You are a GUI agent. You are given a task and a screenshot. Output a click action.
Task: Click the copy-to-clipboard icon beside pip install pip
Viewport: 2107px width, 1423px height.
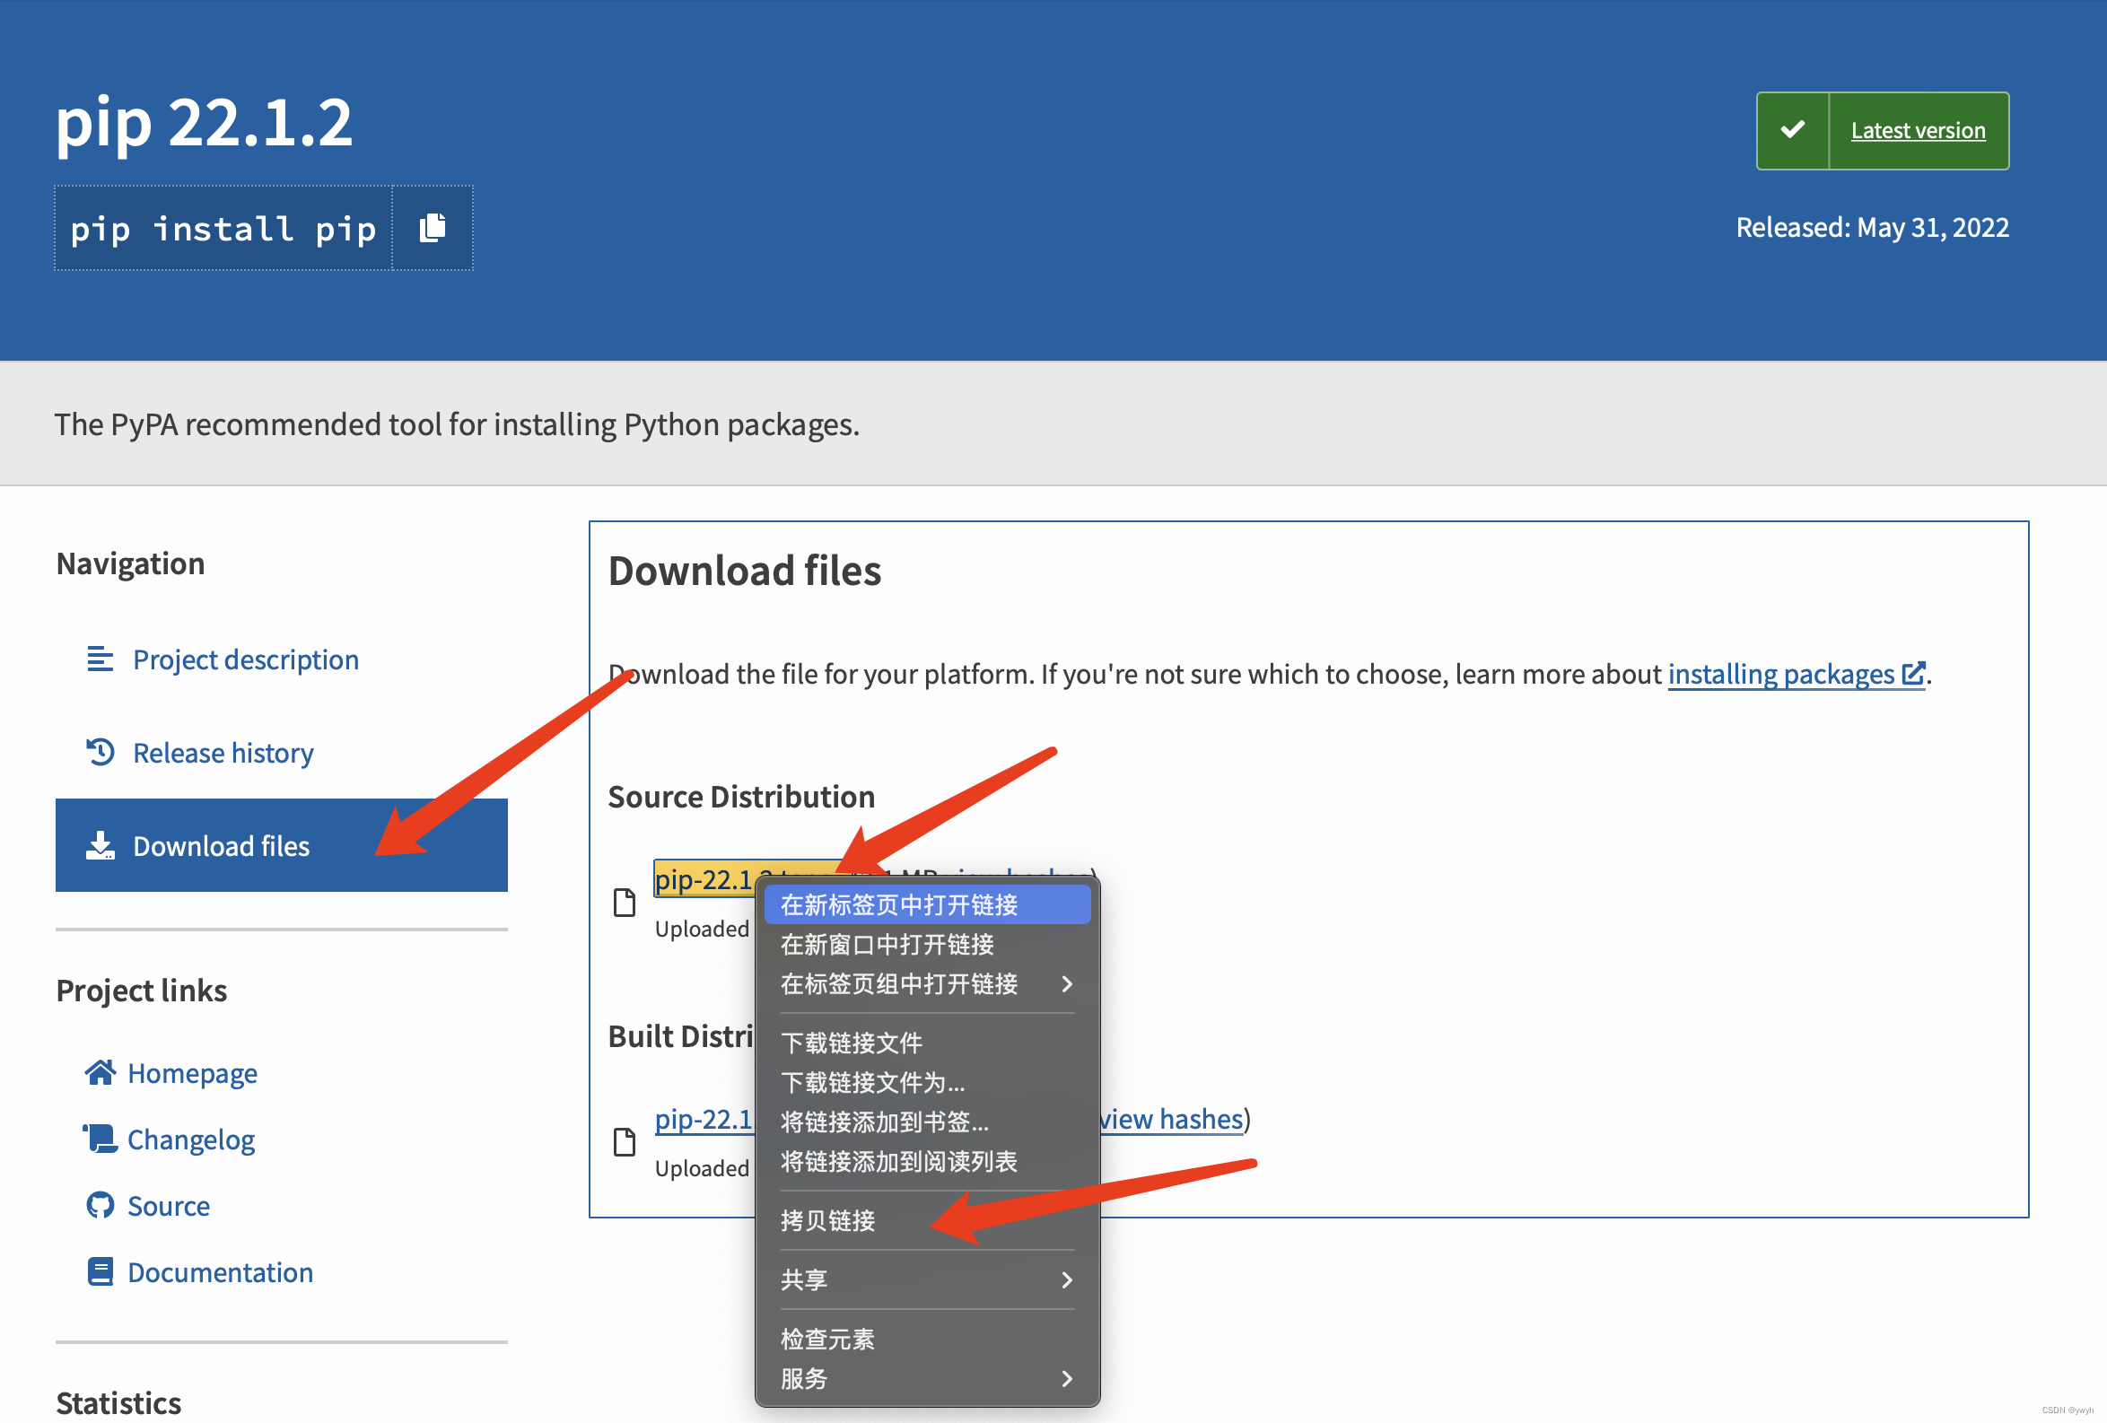433,228
